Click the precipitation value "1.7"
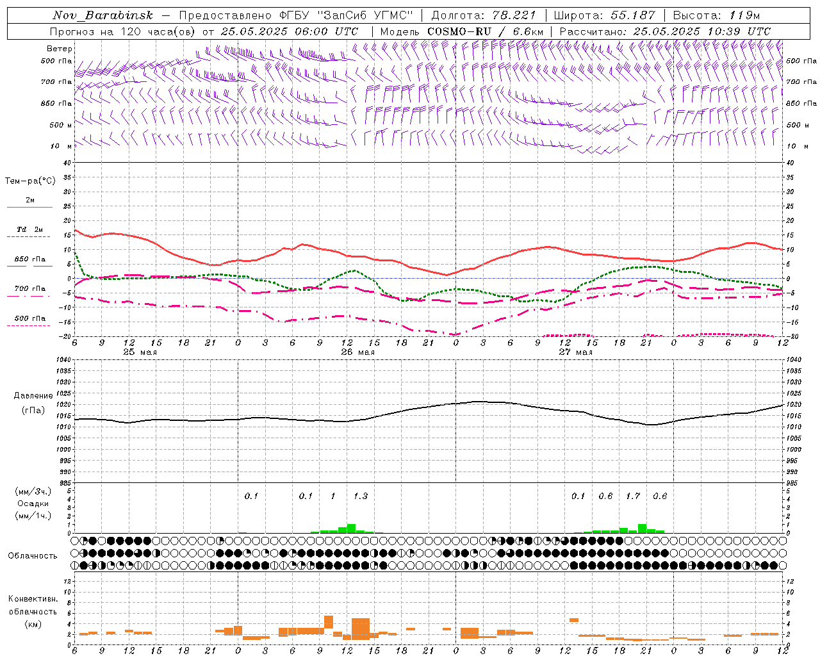 633,496
